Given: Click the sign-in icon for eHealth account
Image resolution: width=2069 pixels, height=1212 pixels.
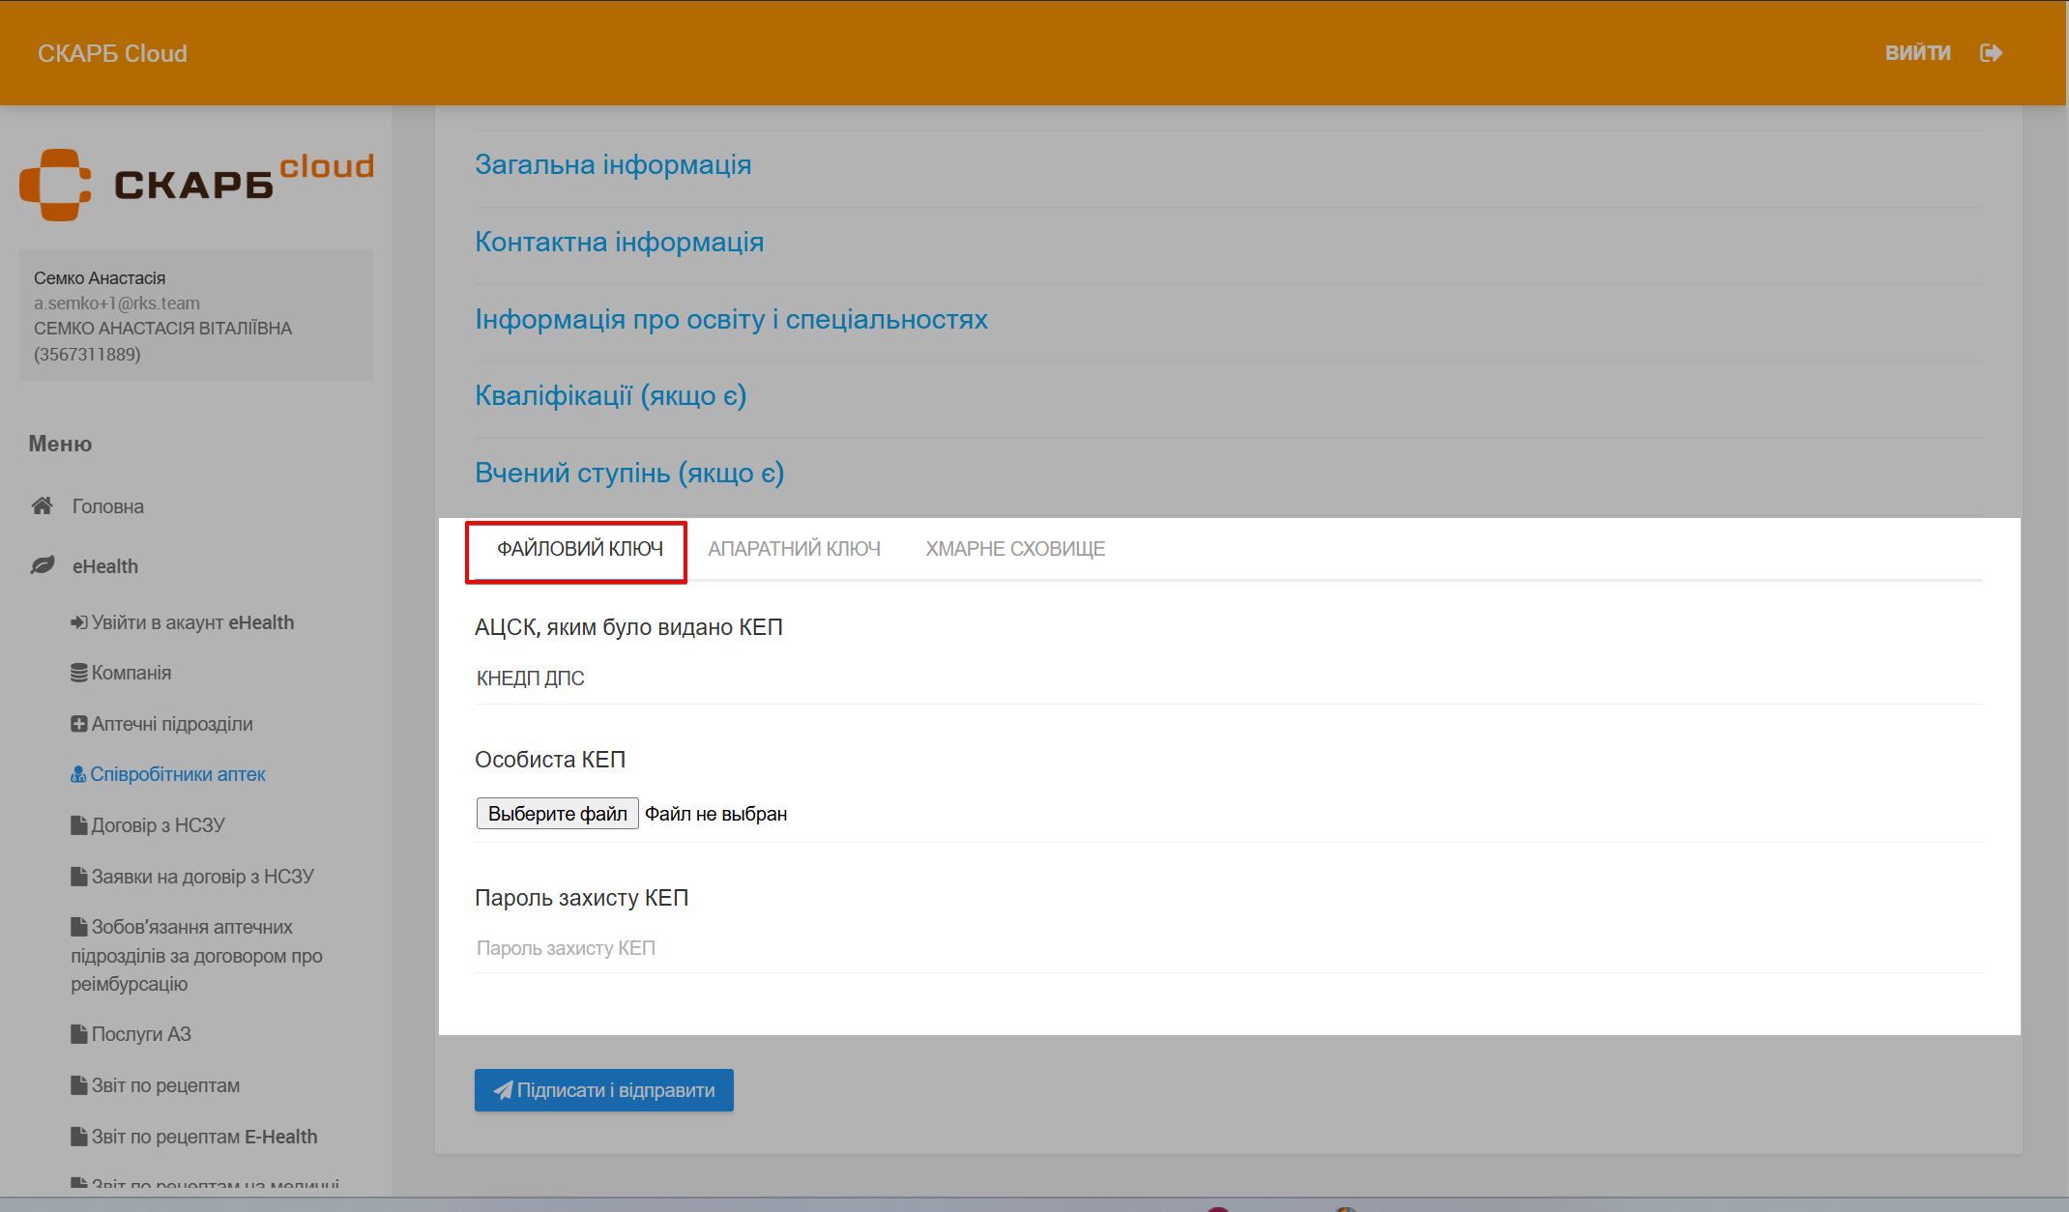Looking at the screenshot, I should pos(79,622).
